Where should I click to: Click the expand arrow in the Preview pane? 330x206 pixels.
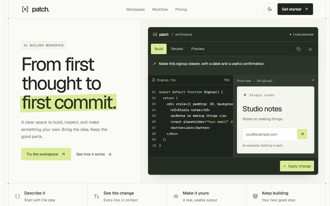[x=313, y=80]
